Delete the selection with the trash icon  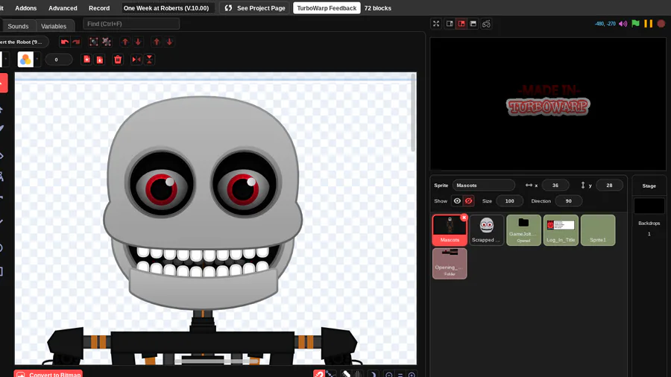118,60
